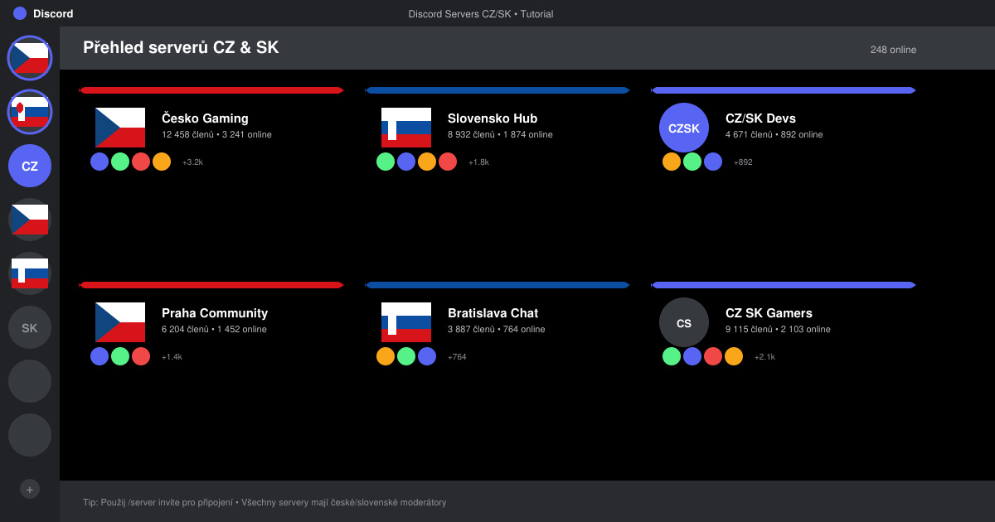Click Praha Community flag icon

[x=120, y=322]
